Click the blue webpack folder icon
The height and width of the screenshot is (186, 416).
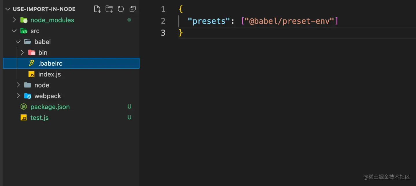[27, 96]
